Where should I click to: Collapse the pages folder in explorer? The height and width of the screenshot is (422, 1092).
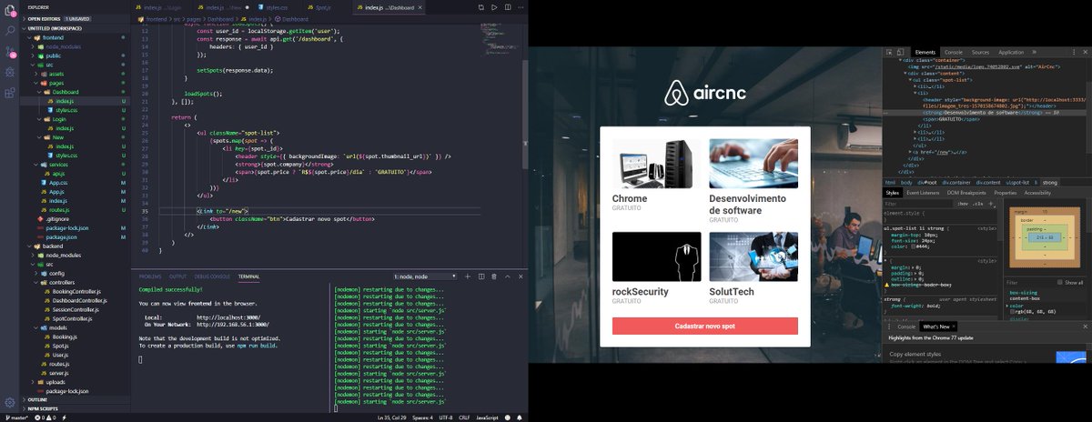pos(57,83)
